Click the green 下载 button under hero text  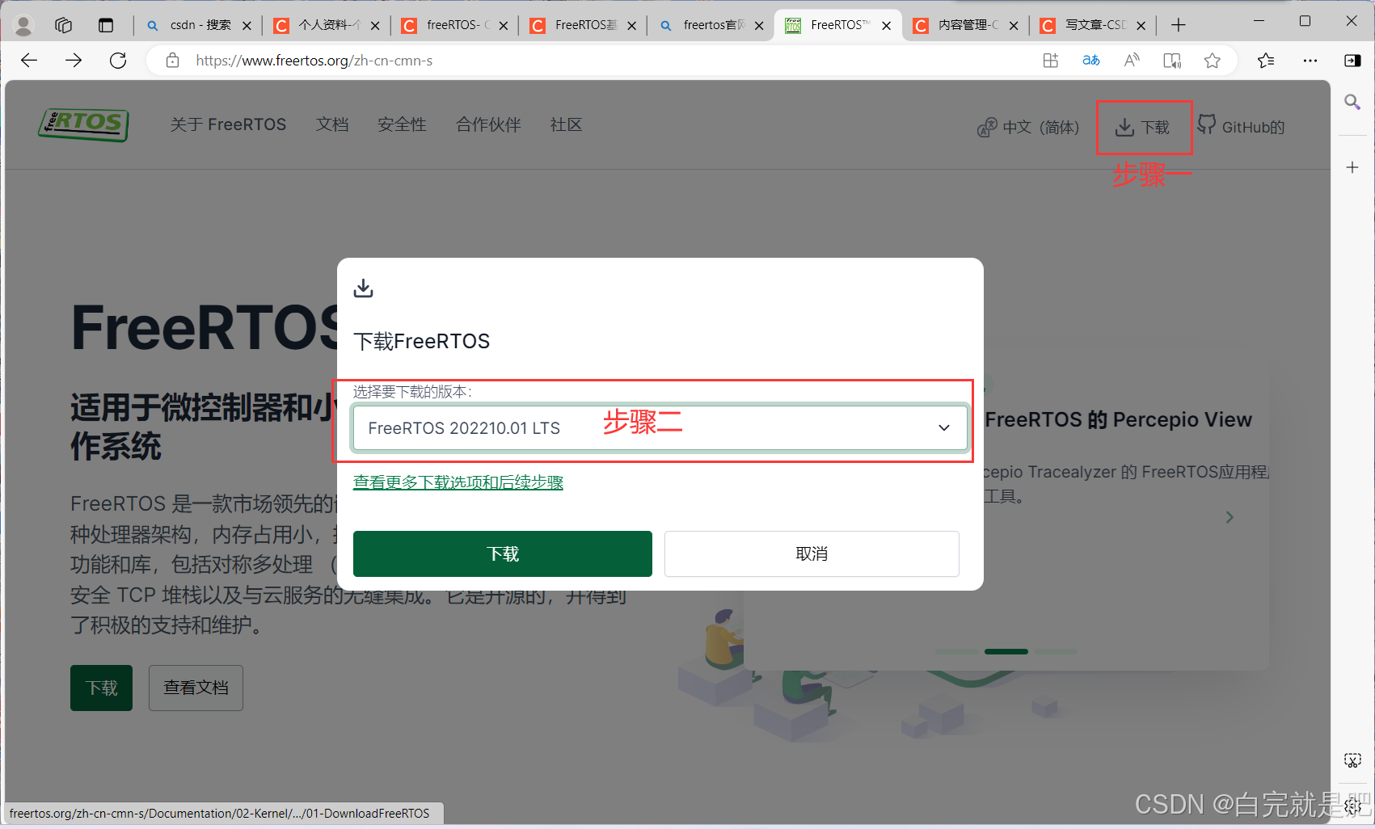[101, 688]
